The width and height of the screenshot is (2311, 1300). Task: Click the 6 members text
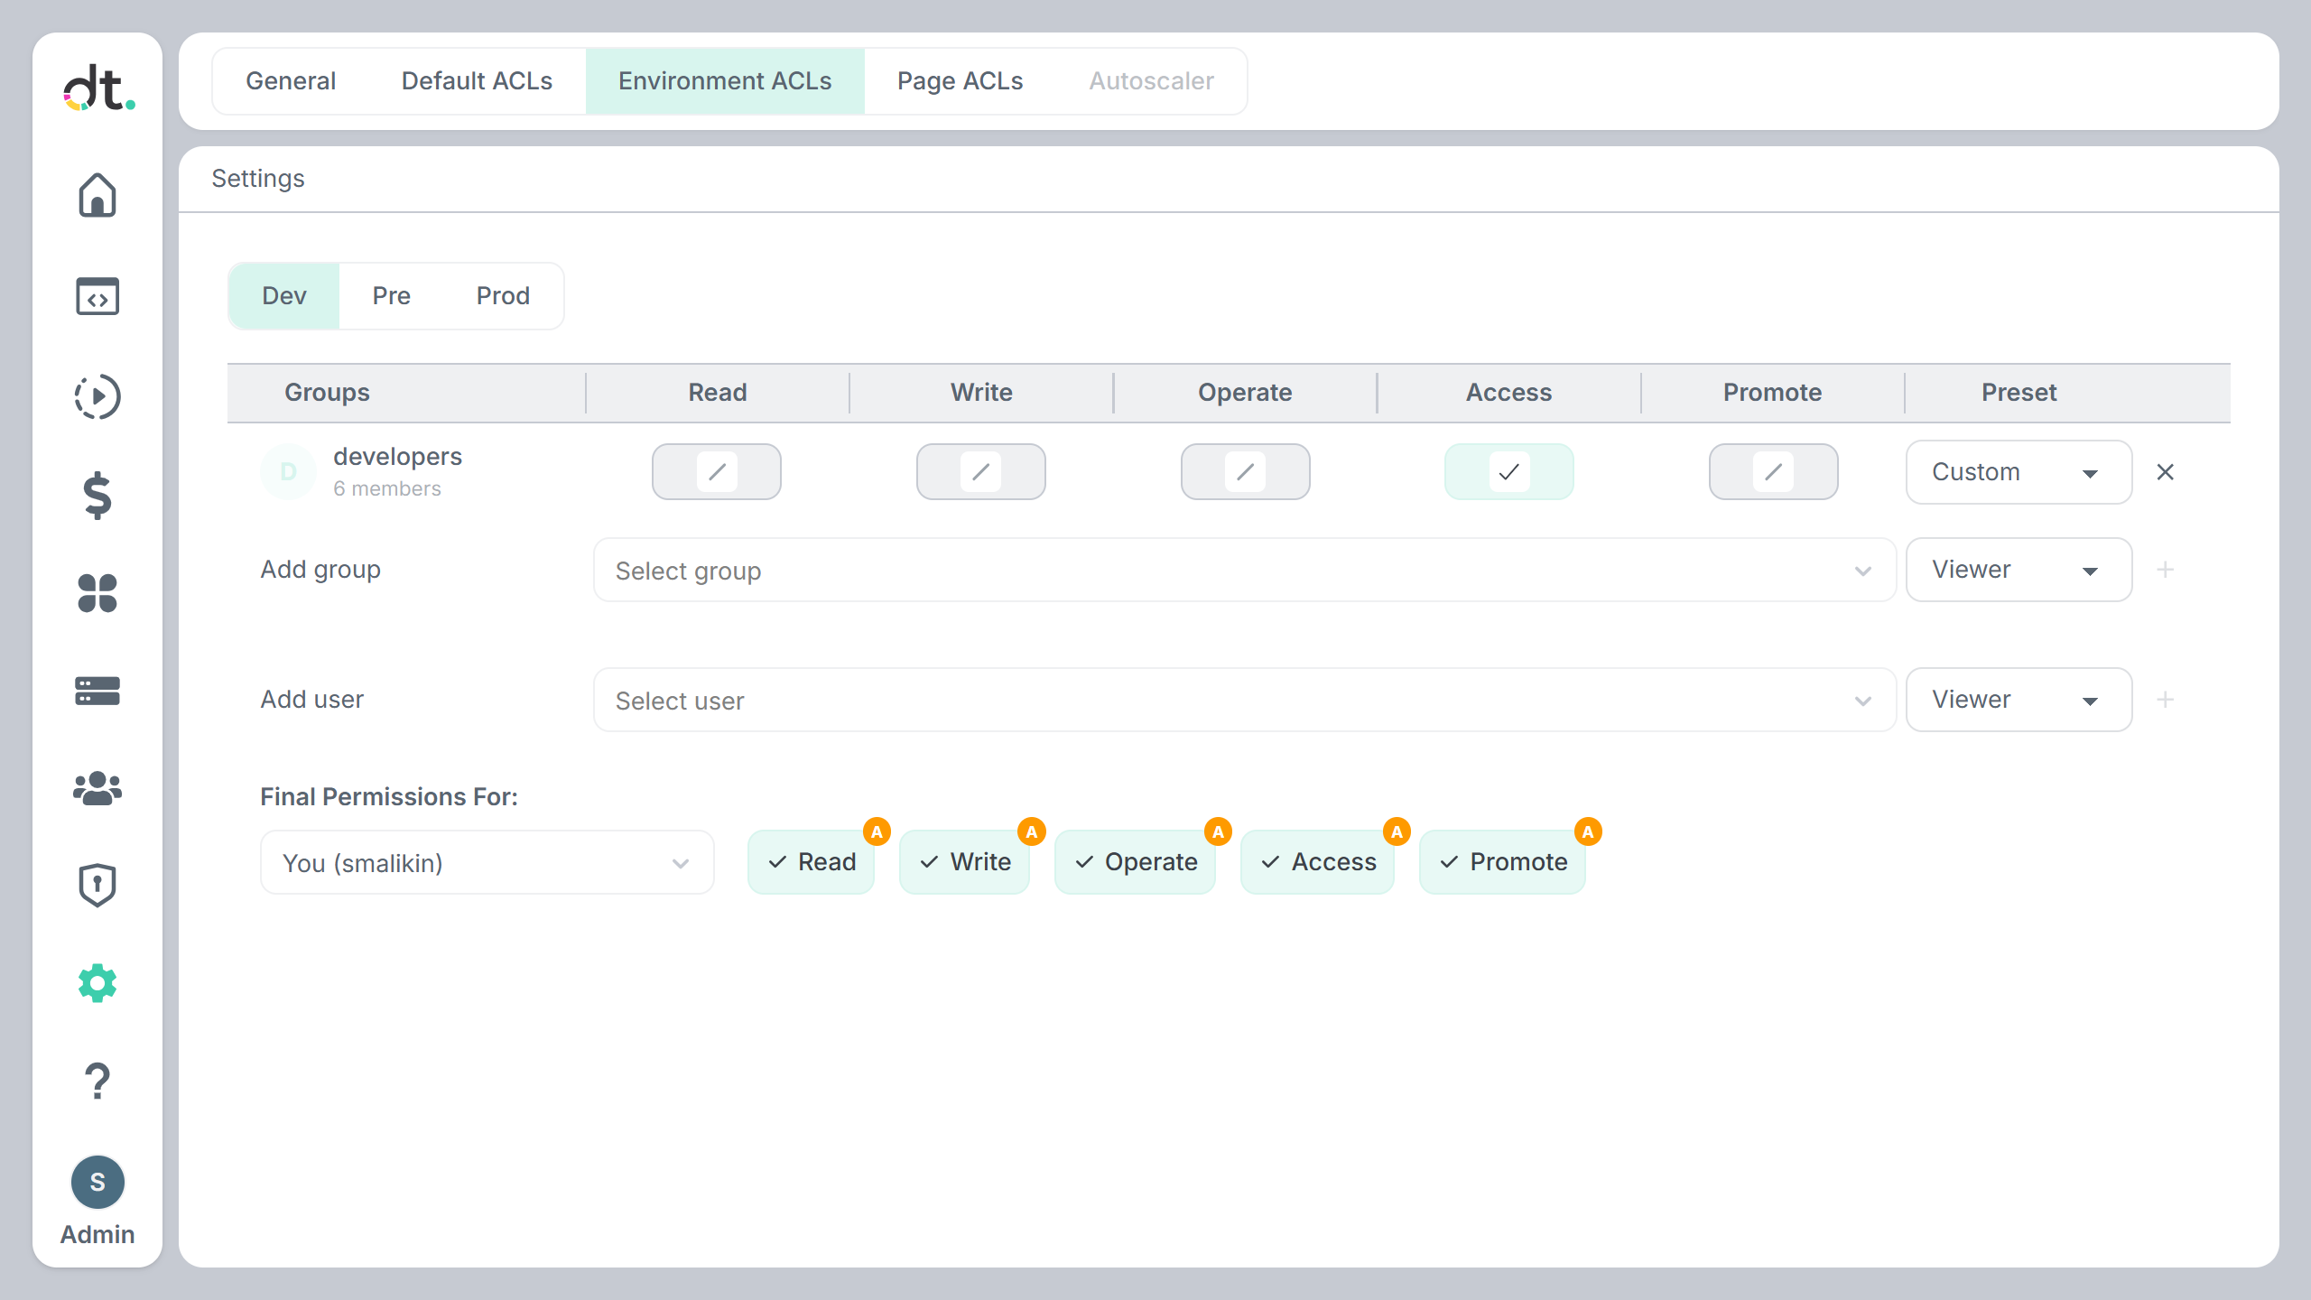[387, 488]
